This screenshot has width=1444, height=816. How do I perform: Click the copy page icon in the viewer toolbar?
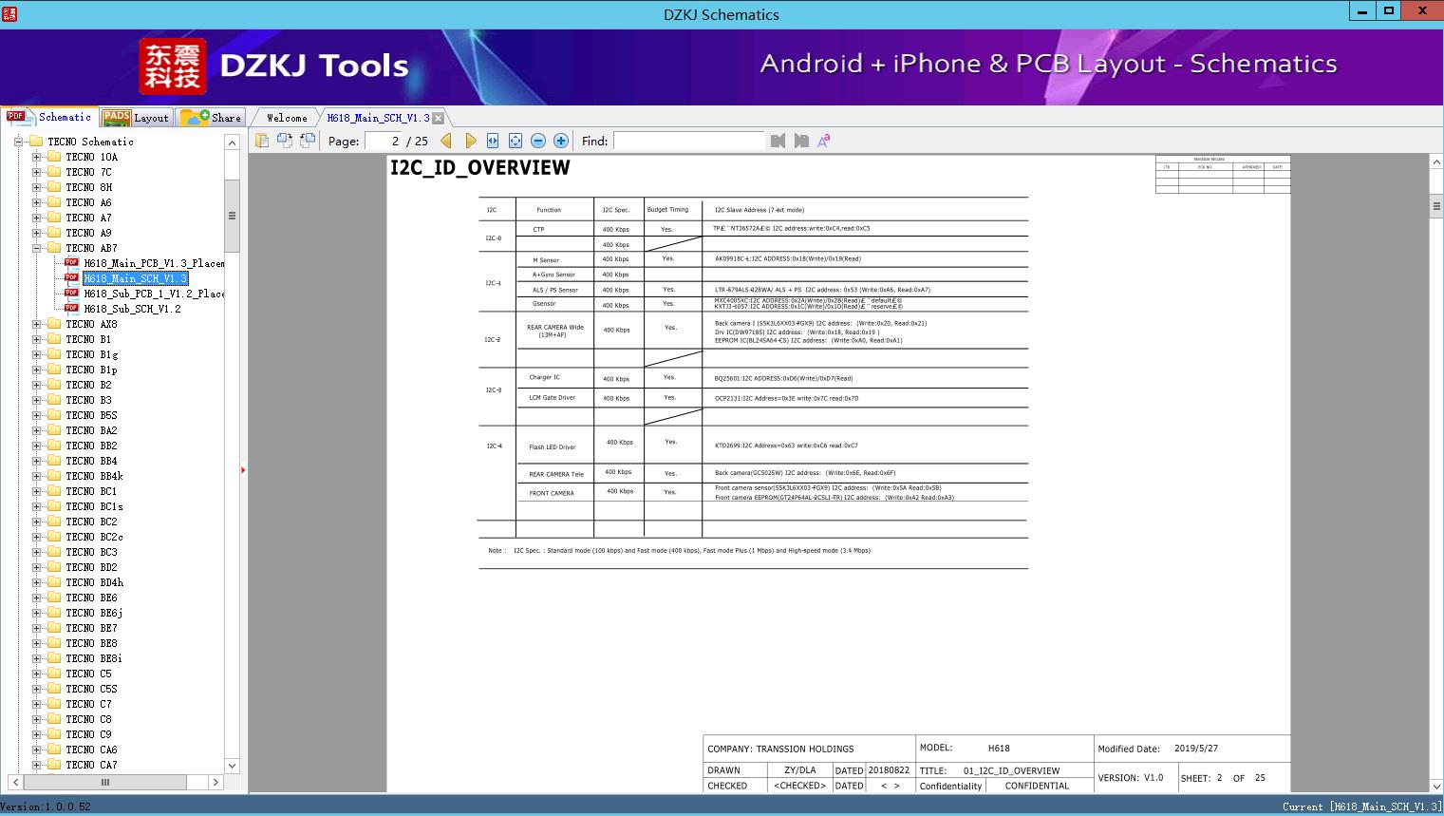point(262,141)
